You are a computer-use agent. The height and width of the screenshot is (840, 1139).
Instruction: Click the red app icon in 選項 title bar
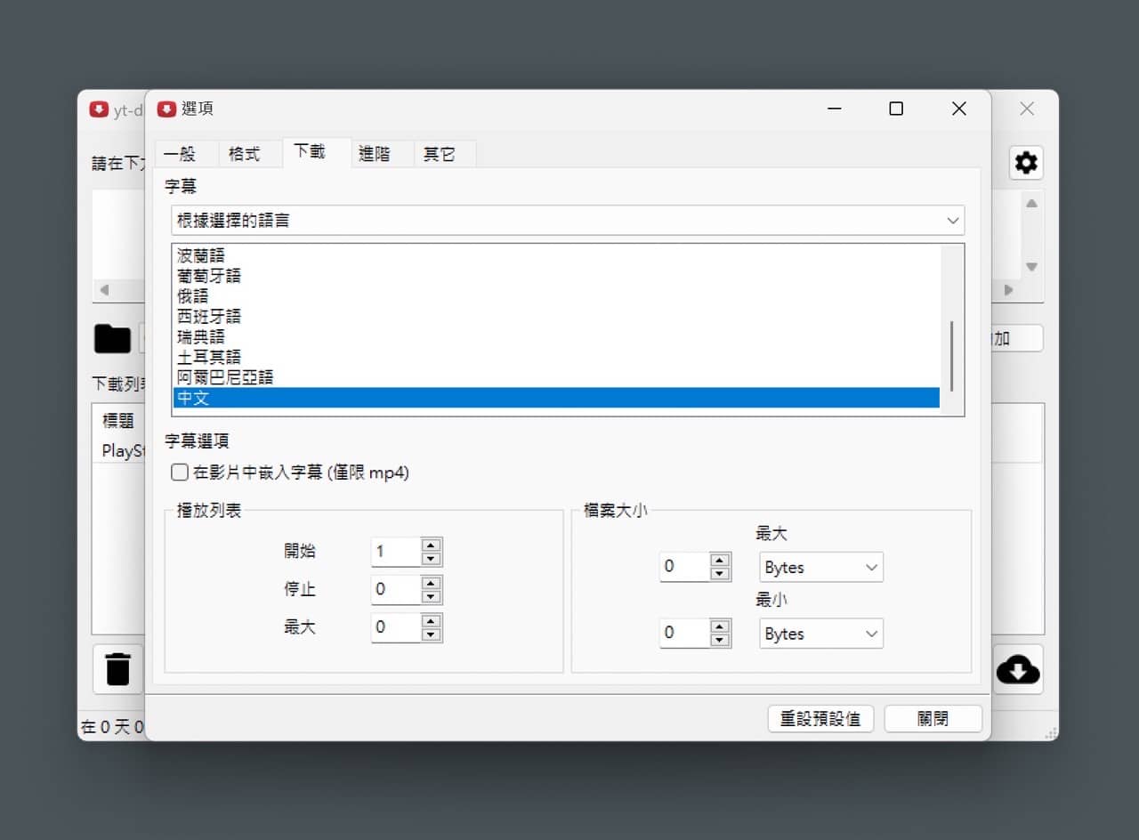pos(166,109)
